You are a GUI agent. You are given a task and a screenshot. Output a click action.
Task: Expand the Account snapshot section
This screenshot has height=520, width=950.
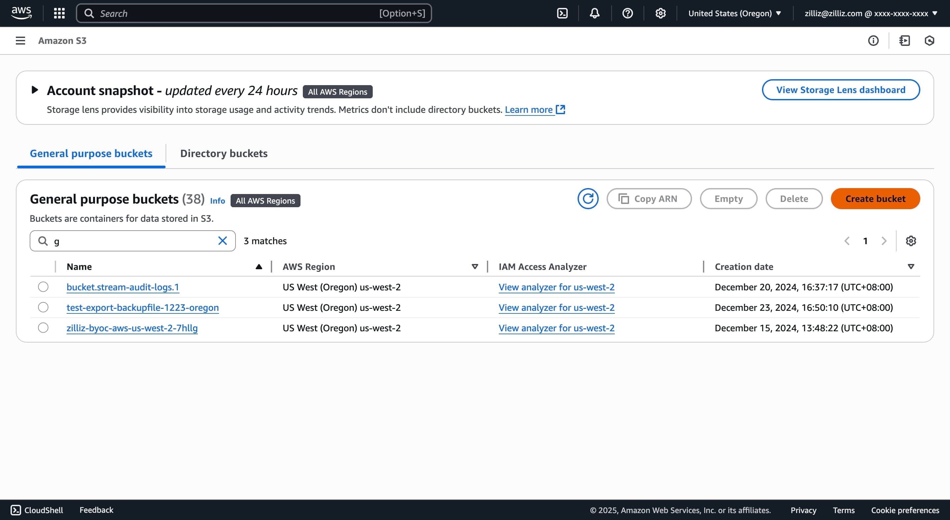coord(35,90)
